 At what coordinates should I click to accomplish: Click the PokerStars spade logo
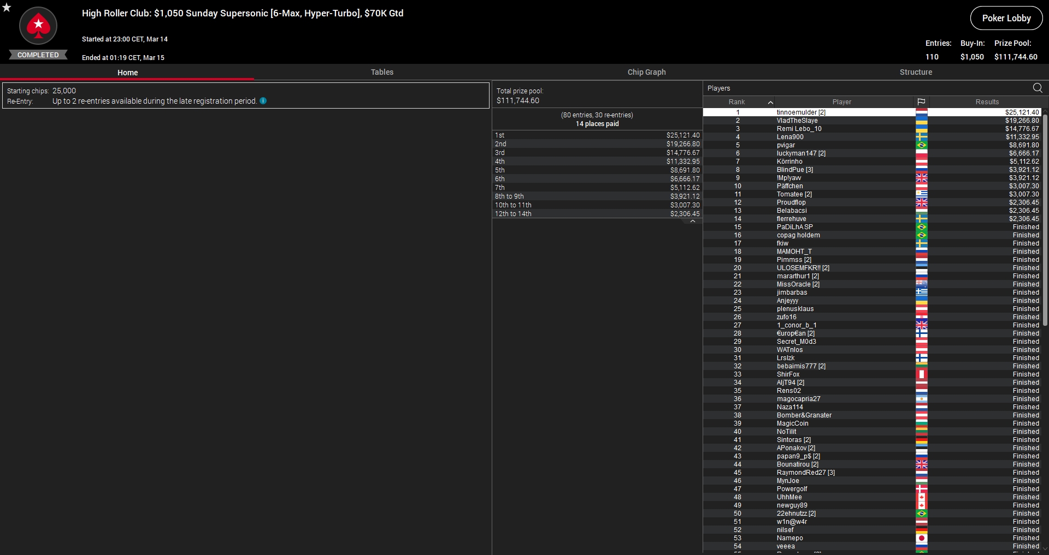tap(38, 26)
